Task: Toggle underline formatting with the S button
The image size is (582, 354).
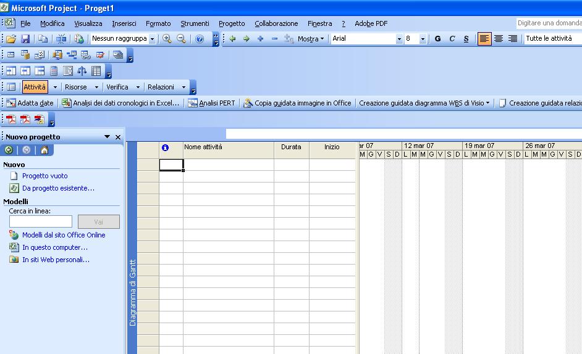Action: tap(466, 39)
